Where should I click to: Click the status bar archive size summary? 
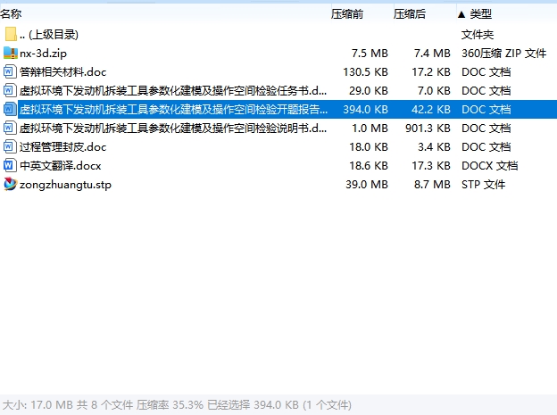click(177, 404)
